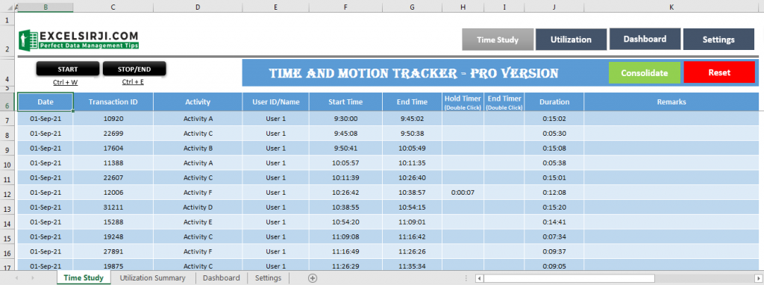764x285 pixels.
Task: Click the sheet tab scroll right arrow
Action: coord(33,278)
